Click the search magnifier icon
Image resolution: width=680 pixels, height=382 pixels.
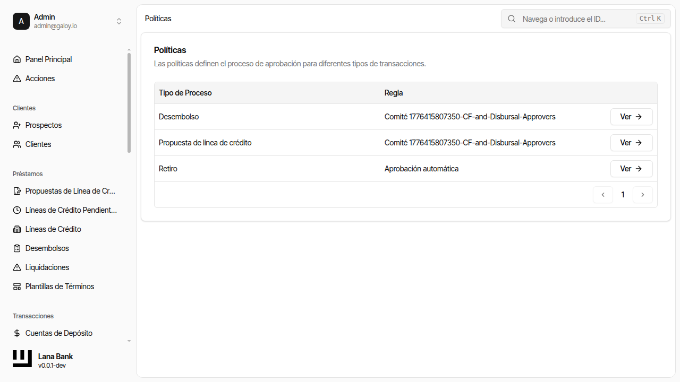pos(512,19)
